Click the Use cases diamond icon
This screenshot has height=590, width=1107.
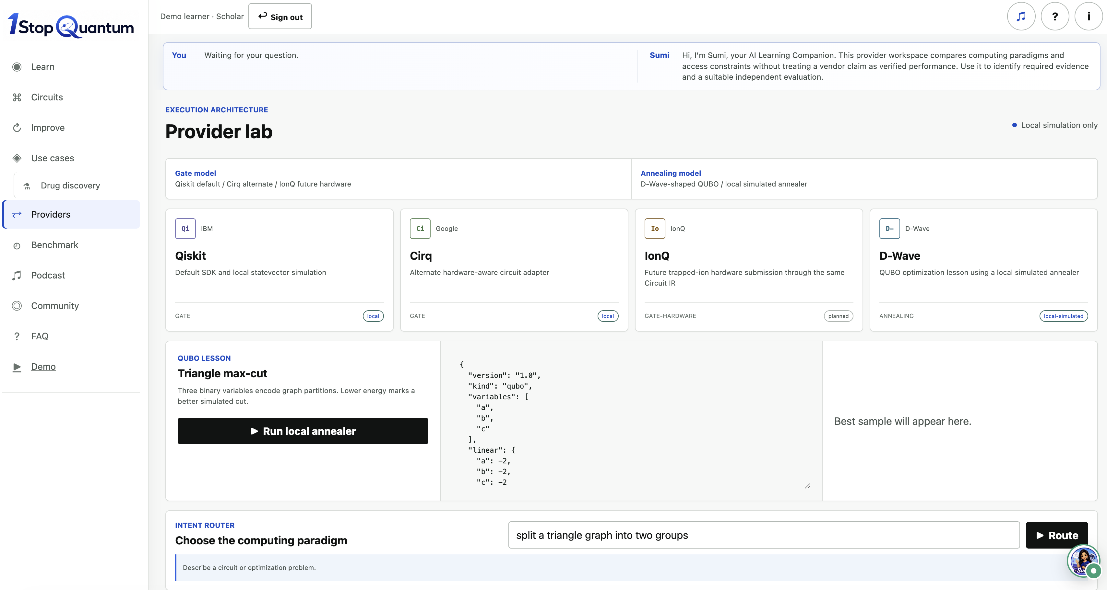click(x=17, y=158)
